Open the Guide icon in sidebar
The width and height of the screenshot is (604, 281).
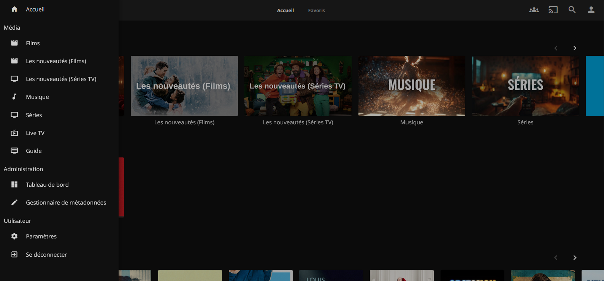(x=14, y=151)
